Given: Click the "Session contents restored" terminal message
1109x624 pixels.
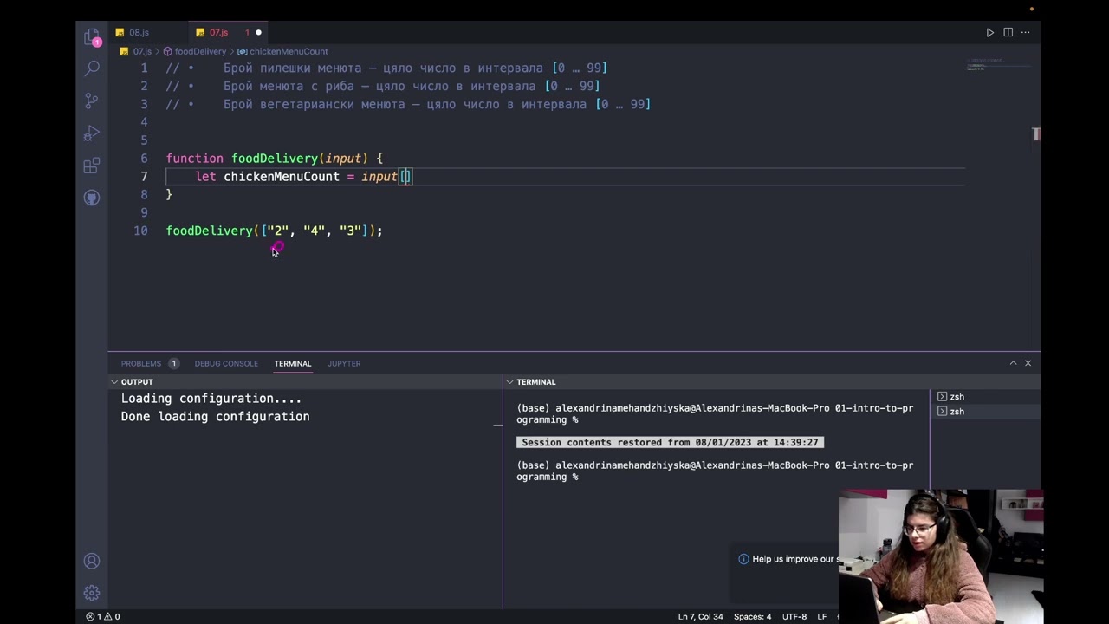Looking at the screenshot, I should pyautogui.click(x=670, y=443).
